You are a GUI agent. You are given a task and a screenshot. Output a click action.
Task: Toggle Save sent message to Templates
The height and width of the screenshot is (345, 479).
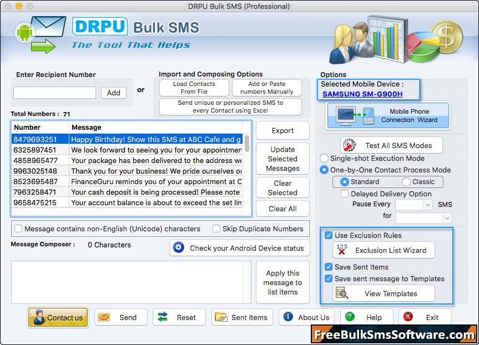tap(329, 278)
